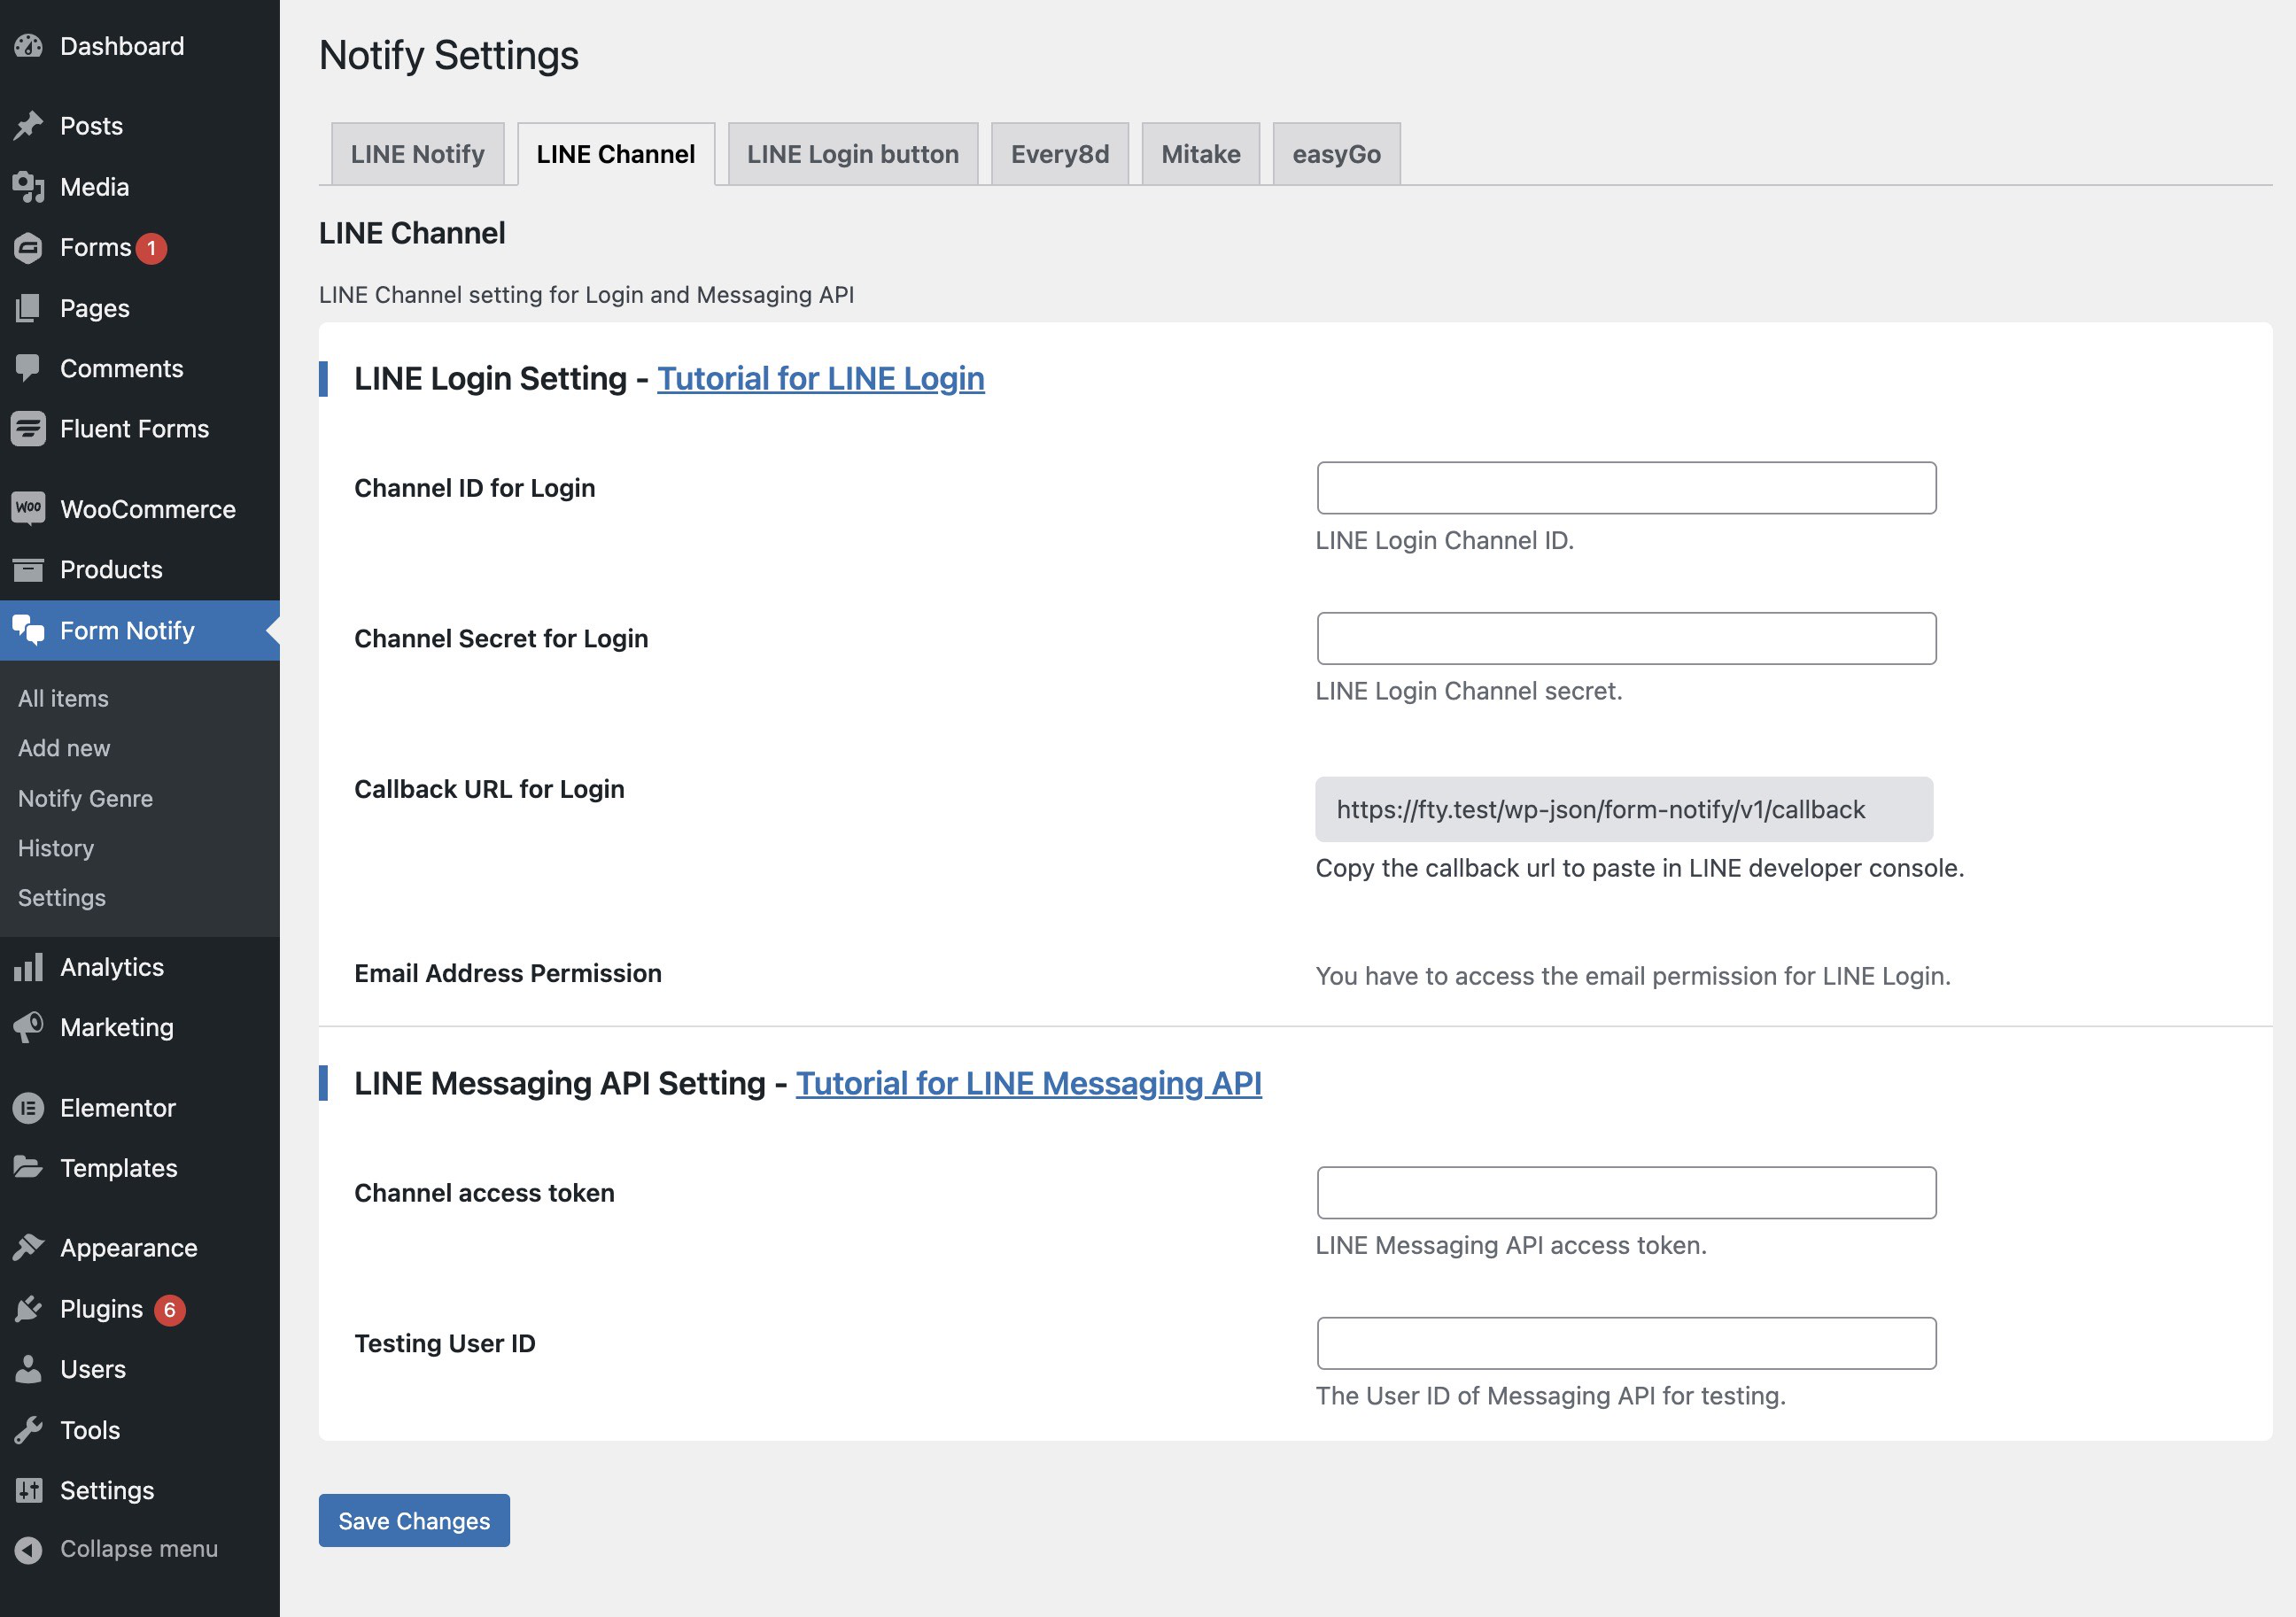Open Tutorial for LINE Messaging API link
2296x1617 pixels.
pyautogui.click(x=1029, y=1084)
